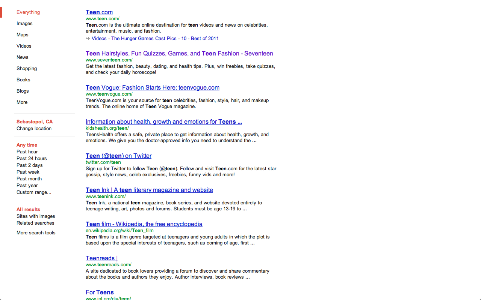Filter results to Past hour
This screenshot has width=481, height=300.
coord(27,152)
